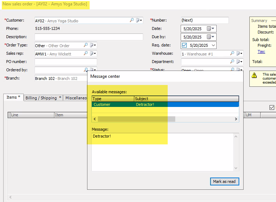
Task: Open the Due by calendar icon
Action: click(209, 37)
